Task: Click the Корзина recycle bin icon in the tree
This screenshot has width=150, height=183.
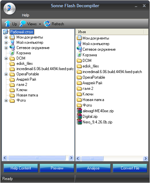Action: 12,53
